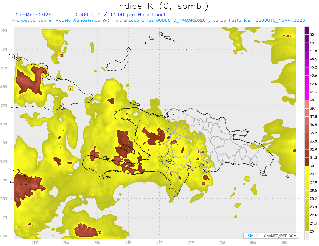Screen dimensions: 319x246
Task: Click colorbar label '39.1'
Action: 314,108
